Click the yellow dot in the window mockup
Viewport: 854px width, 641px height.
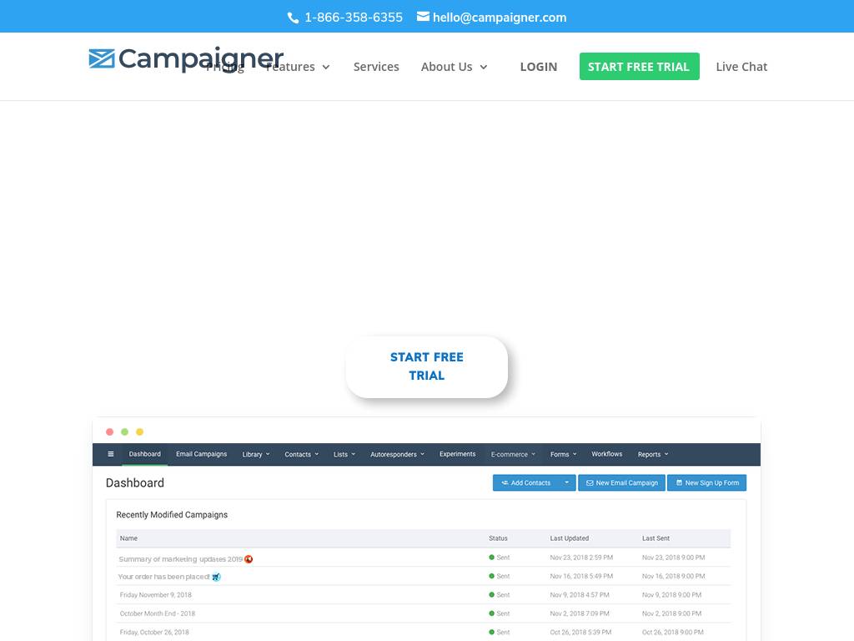tap(139, 432)
